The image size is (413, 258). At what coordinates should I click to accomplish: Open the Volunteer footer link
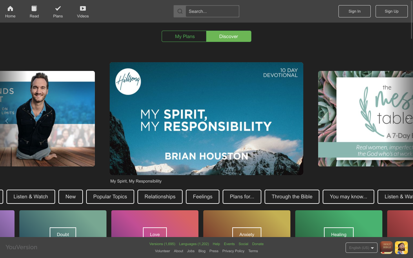tap(162, 251)
